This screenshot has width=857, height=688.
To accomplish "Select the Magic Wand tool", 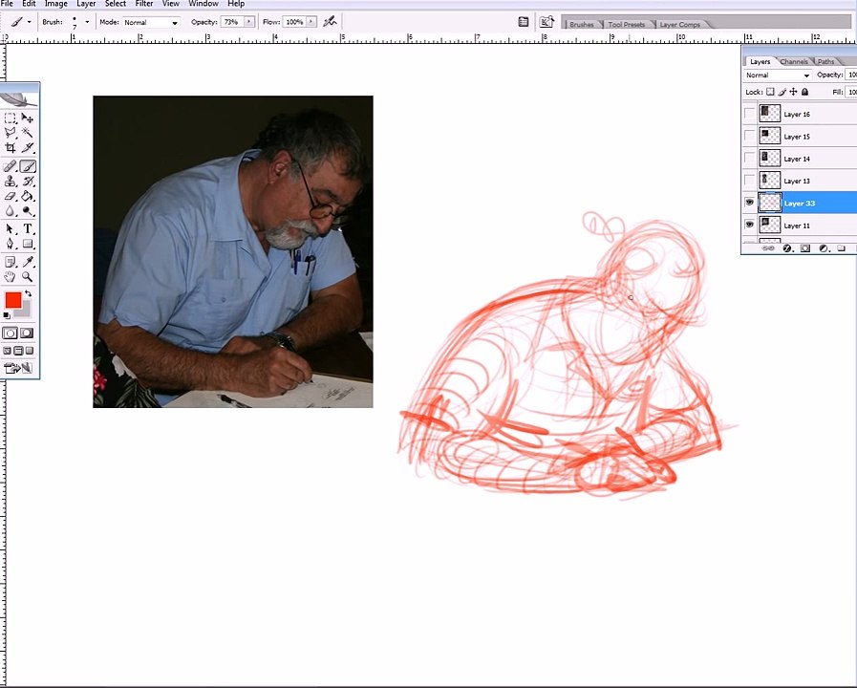I will [28, 132].
